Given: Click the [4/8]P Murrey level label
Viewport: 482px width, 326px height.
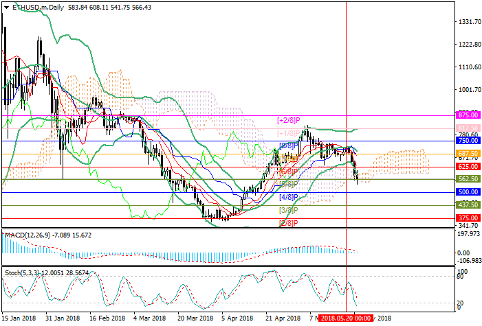Looking at the screenshot, I should tap(288, 197).
